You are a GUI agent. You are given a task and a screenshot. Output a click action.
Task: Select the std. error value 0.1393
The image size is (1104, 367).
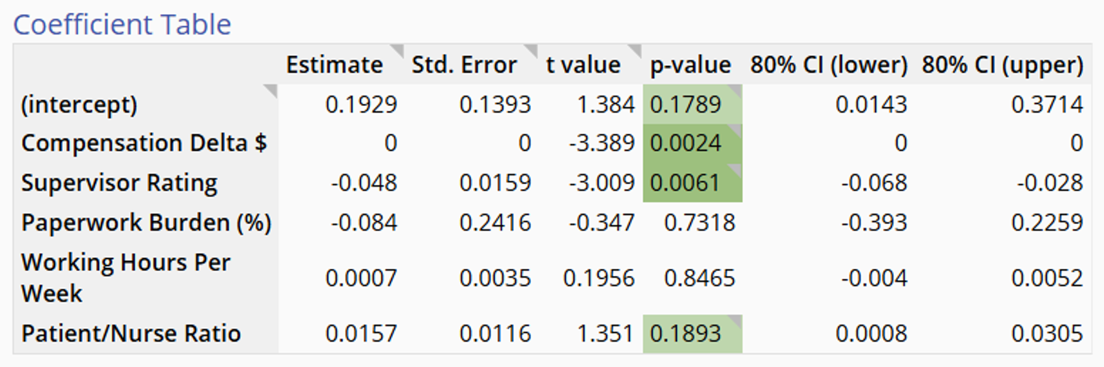[495, 105]
